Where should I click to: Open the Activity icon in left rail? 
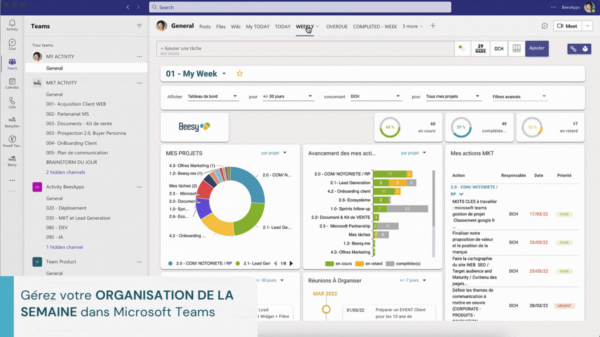coord(12,25)
